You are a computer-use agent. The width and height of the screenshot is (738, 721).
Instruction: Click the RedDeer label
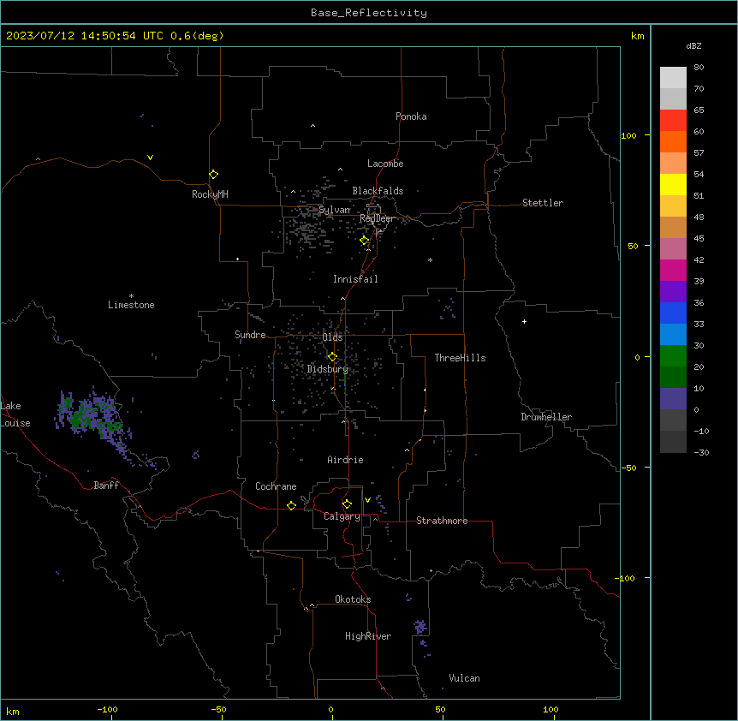[x=377, y=218]
